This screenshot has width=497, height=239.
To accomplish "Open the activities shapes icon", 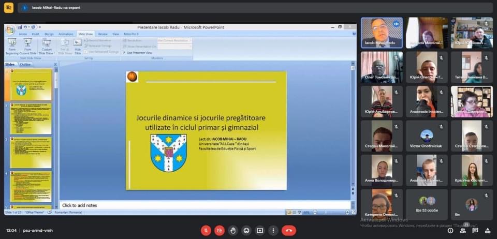I will pyautogui.click(x=488, y=231).
